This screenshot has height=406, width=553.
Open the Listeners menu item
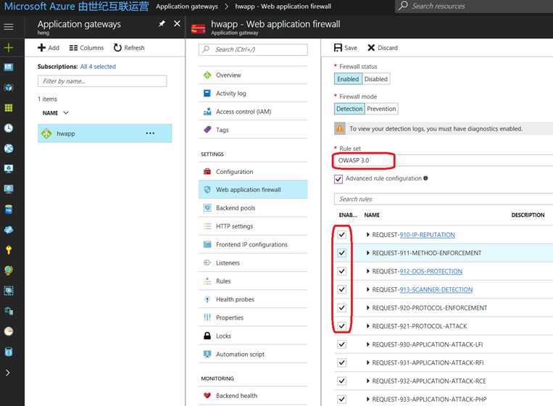tap(253, 262)
